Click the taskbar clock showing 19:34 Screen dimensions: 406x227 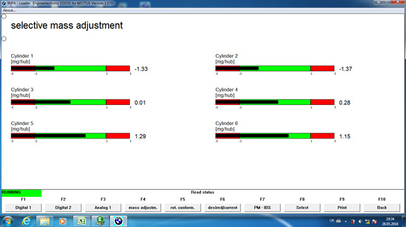tap(390, 221)
